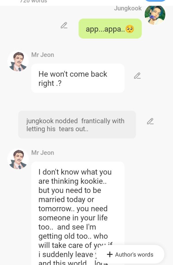Tap the grey narration box about tears
The height and width of the screenshot is (265, 173).
click(x=77, y=125)
